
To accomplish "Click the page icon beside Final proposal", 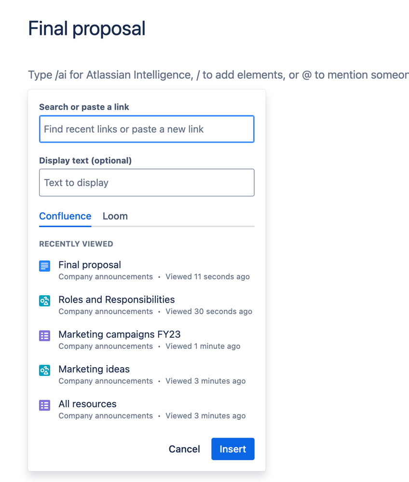I will coord(44,265).
